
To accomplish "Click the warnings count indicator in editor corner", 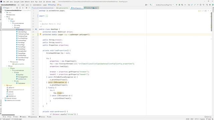I will [x=199, y=11].
